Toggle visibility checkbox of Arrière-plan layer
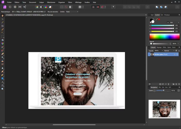181x129 pixels. [177, 54]
